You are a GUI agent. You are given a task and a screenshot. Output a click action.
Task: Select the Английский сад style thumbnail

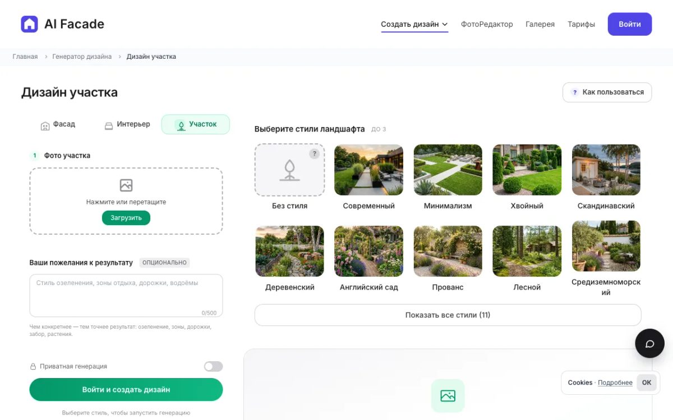(x=368, y=251)
